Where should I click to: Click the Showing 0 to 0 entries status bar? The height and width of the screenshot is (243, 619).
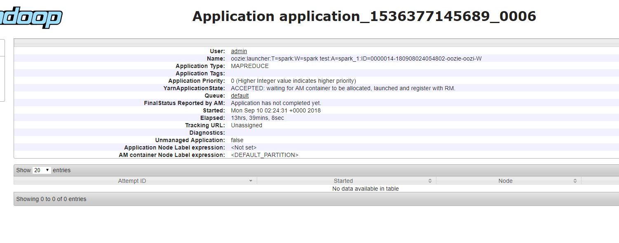51,199
